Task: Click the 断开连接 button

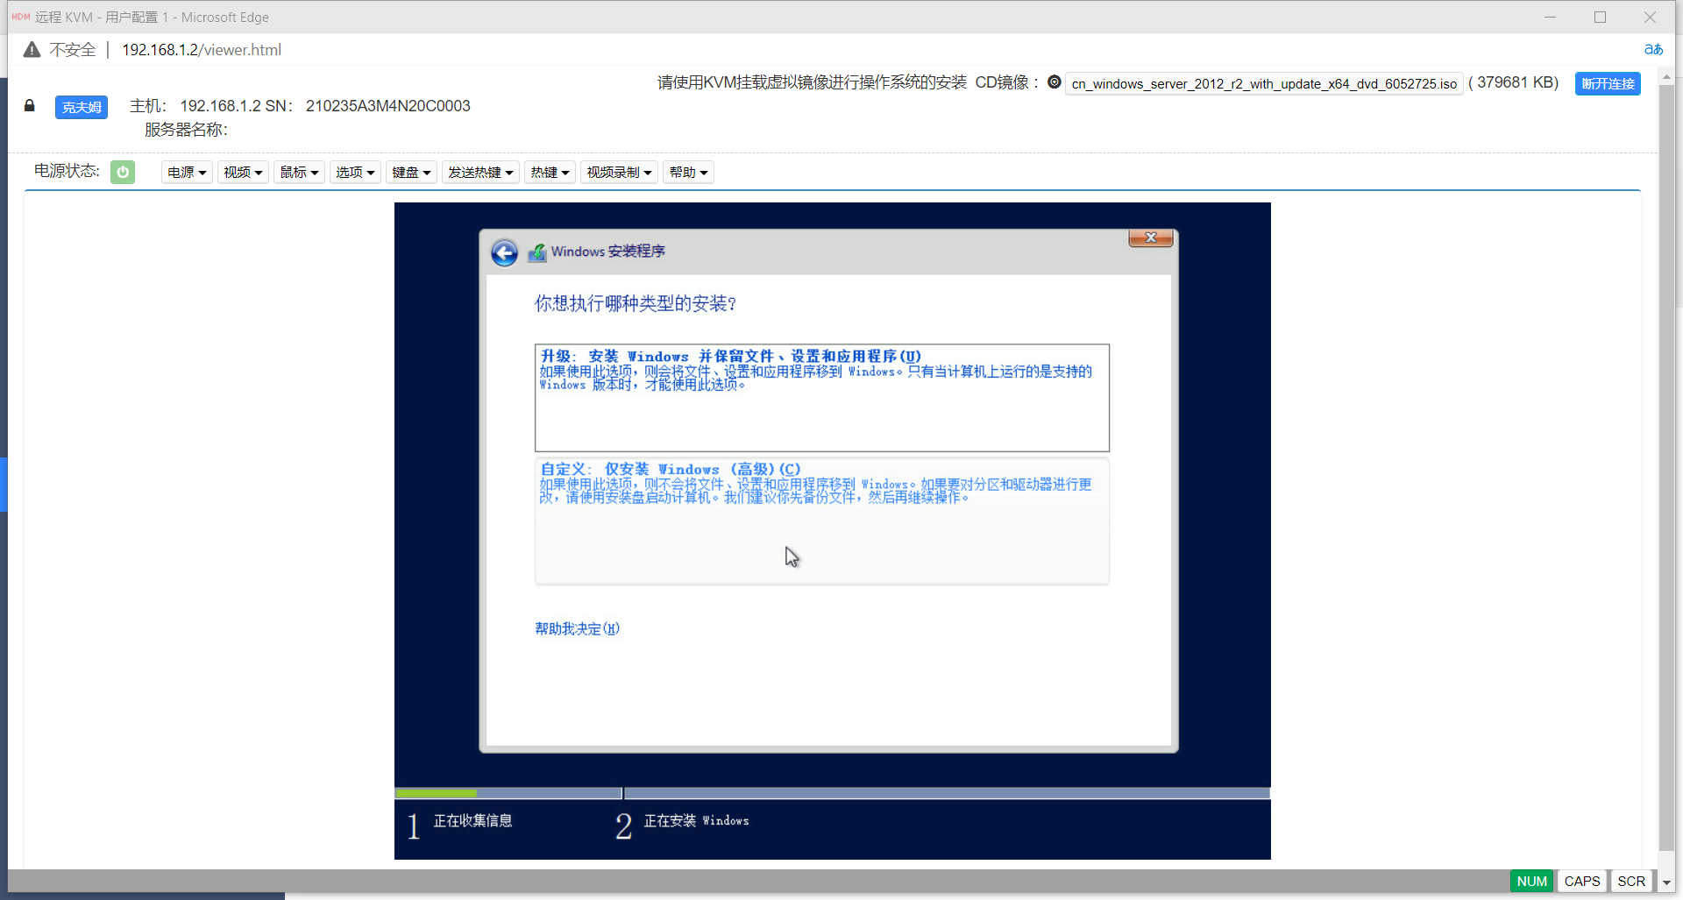Action: (1608, 83)
